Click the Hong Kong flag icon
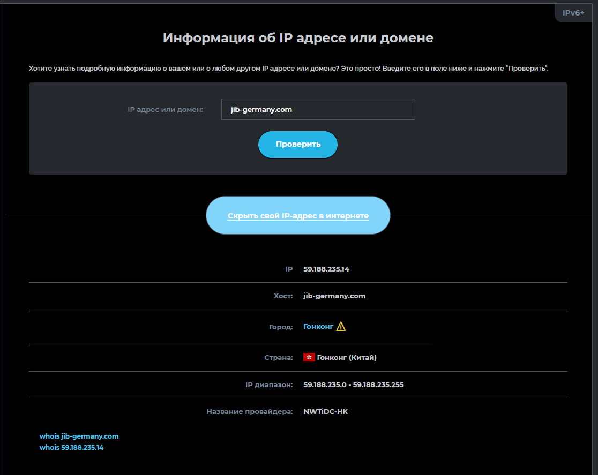This screenshot has width=598, height=475. 309,357
